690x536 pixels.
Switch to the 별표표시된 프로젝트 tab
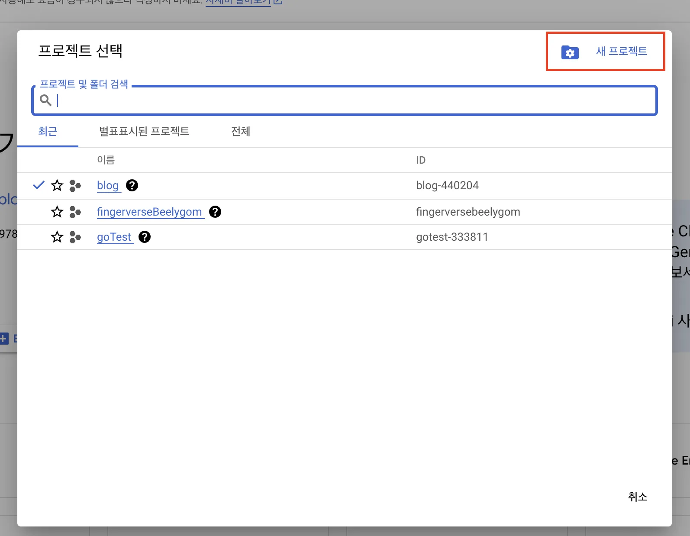[x=144, y=132]
